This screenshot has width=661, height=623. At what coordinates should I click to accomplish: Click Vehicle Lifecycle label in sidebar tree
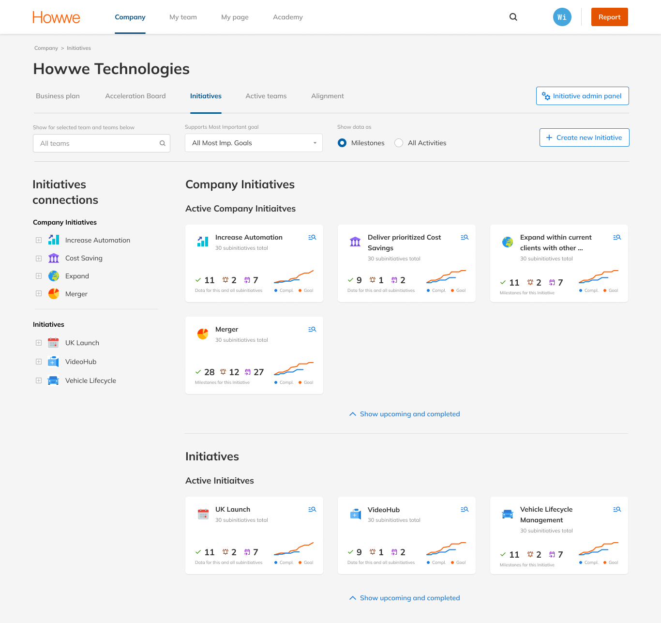pos(90,380)
